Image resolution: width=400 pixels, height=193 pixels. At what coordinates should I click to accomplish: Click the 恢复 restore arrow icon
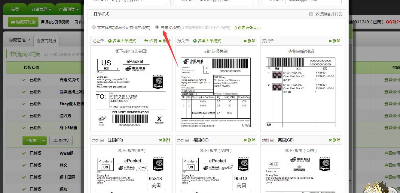point(146,41)
